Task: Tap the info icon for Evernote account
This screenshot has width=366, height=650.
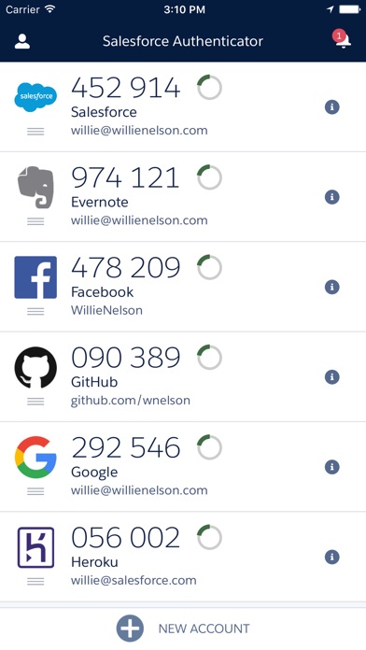Action: (332, 197)
